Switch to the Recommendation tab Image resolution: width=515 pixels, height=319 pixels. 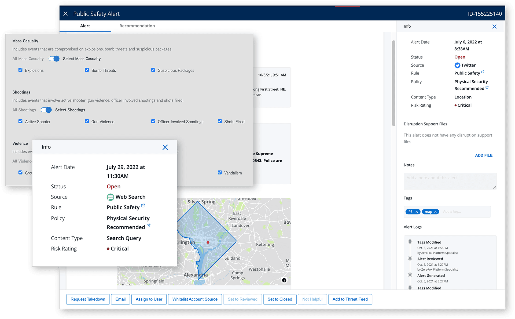[137, 26]
